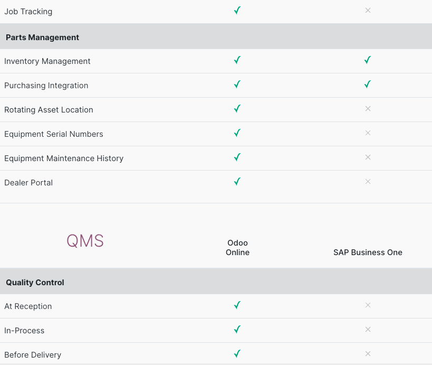Click the Equipment Maintenance History label

coord(64,158)
